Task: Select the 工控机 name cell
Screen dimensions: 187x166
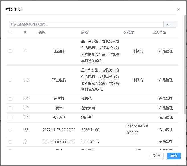Action: 59,51
